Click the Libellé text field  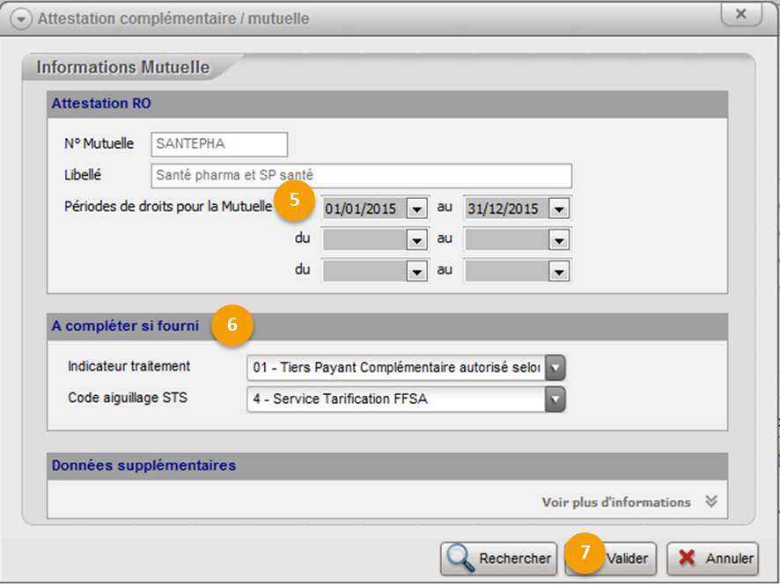tap(361, 175)
